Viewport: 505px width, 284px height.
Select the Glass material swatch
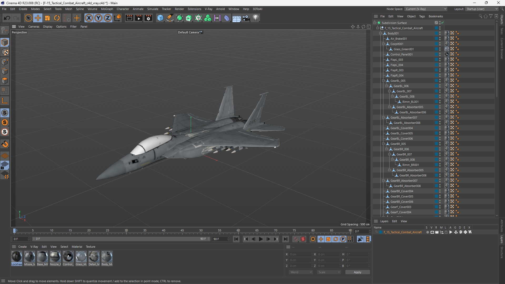coord(81,258)
